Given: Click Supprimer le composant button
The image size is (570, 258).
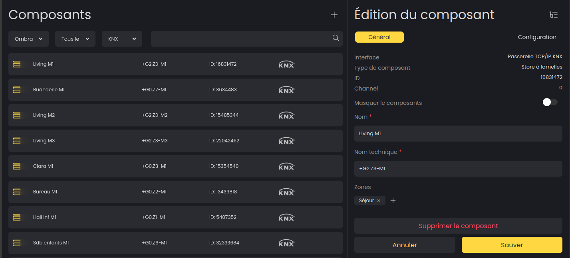Looking at the screenshot, I should pyautogui.click(x=458, y=226).
